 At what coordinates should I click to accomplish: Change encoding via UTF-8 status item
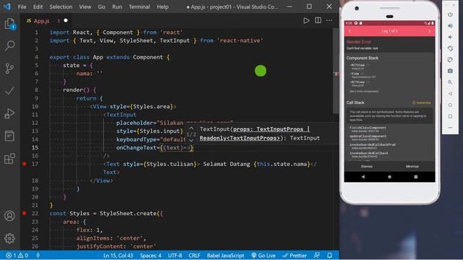coord(175,256)
